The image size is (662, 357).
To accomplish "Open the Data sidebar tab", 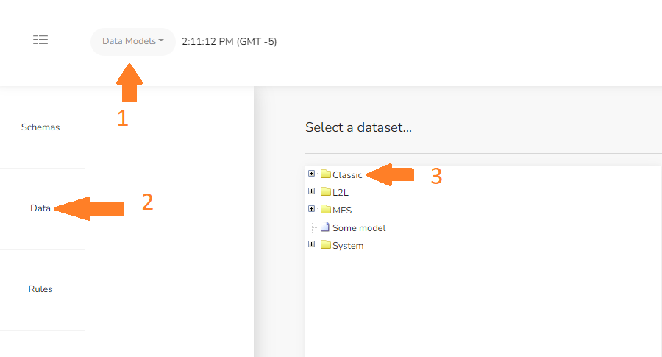I will tap(40, 208).
